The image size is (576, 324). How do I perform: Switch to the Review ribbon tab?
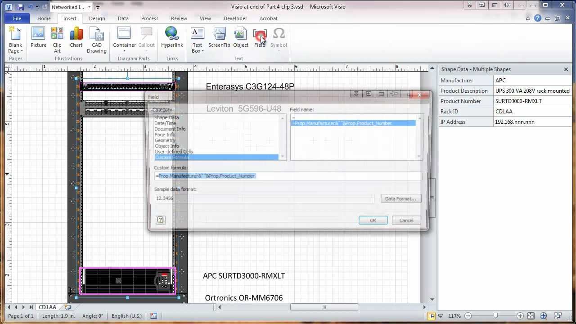click(x=179, y=18)
